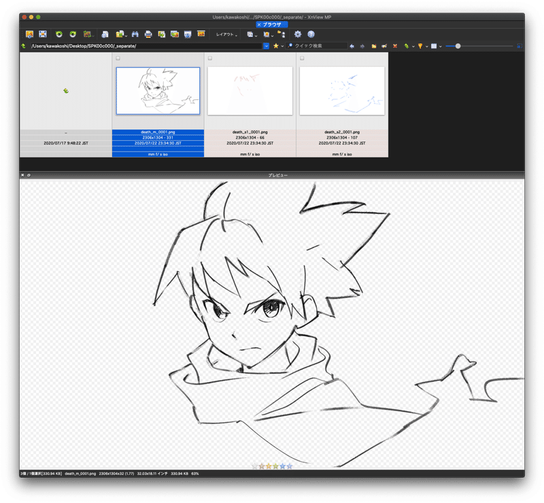Check the checkbox above death_m_0001.png thumbnail
Screen dimensions: 544x503
[118, 58]
